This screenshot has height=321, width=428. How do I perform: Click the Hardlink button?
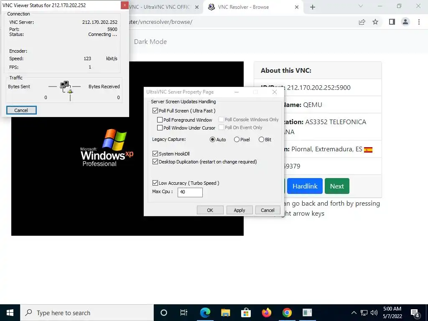(x=305, y=186)
